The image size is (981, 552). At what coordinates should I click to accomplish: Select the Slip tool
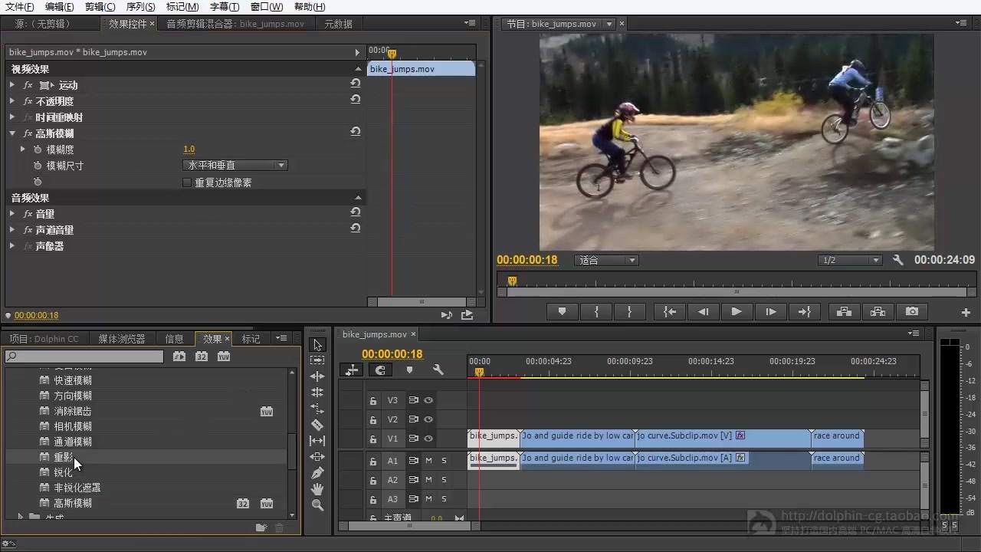[x=317, y=441]
